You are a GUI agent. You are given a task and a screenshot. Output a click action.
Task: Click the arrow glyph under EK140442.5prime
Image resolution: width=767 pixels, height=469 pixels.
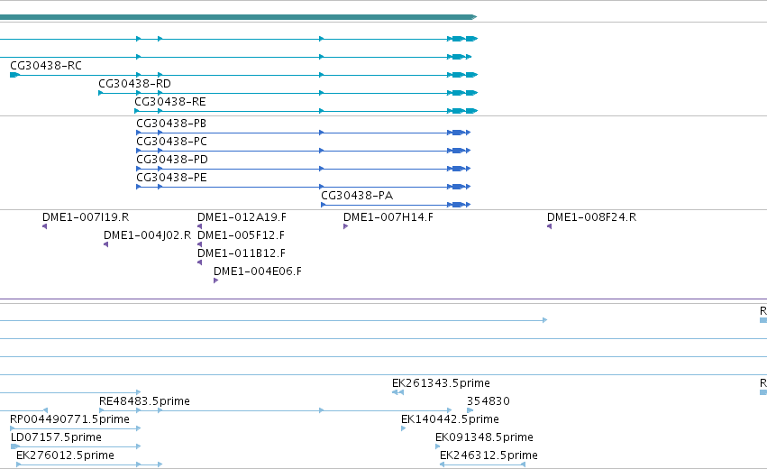pos(404,428)
